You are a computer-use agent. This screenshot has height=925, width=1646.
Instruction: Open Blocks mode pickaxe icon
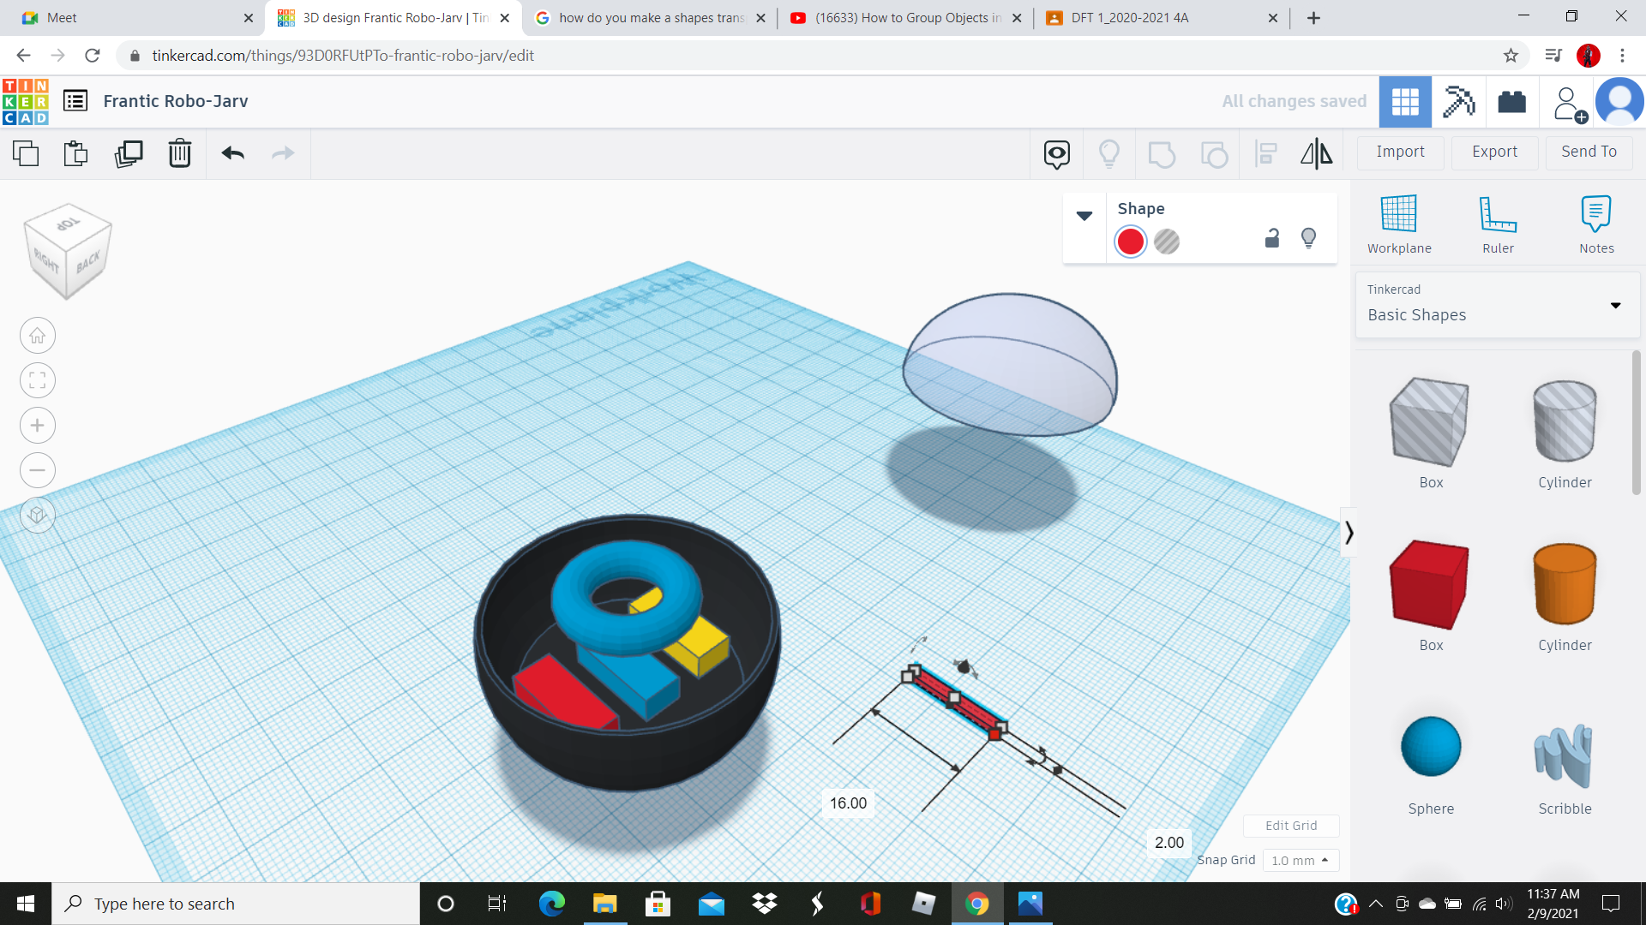(1458, 102)
